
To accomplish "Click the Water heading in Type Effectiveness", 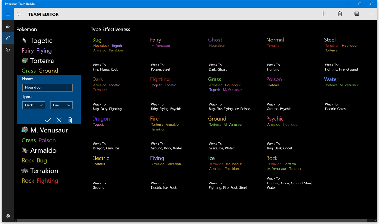I will (331, 79).
